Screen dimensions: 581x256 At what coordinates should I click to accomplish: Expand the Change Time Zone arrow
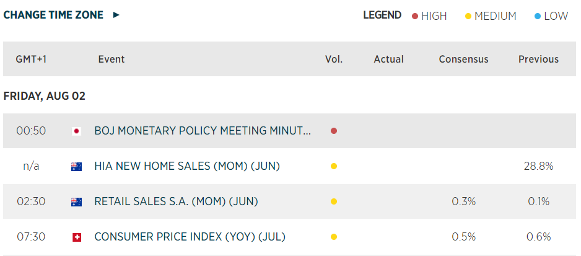click(x=116, y=15)
